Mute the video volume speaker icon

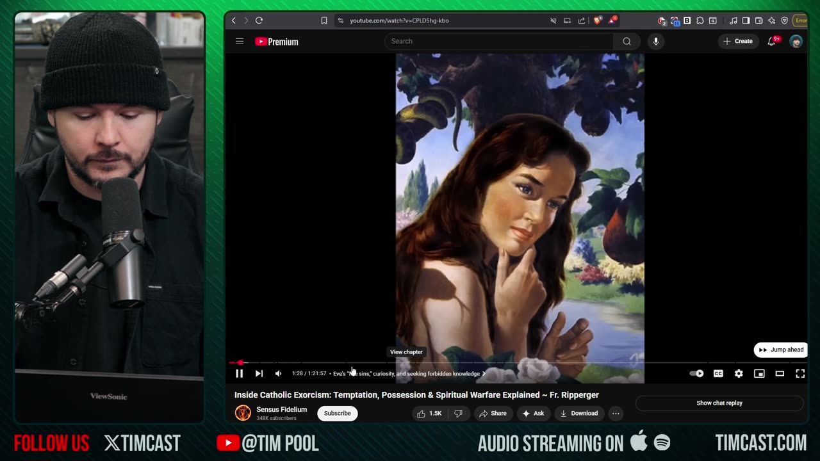click(278, 373)
